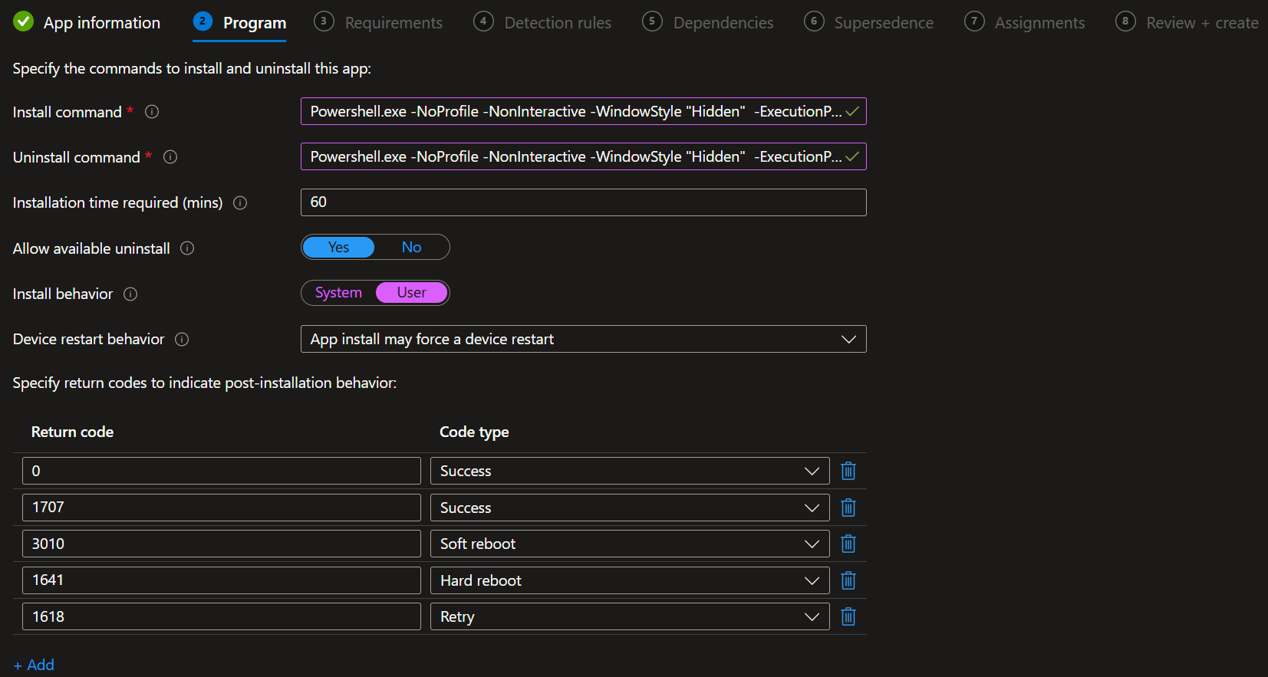Viewport: 1268px width, 677px height.
Task: Open the Hard reboot code type dropdown
Action: coord(630,580)
